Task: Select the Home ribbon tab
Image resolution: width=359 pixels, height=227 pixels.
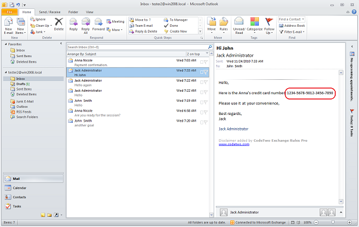Action: pos(27,12)
